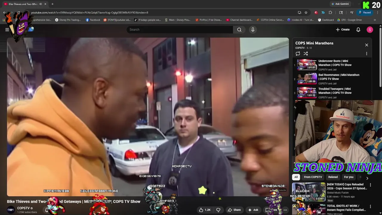This screenshot has height=215, width=382.
Task: Start voice search with the microphone
Action: tap(253, 30)
